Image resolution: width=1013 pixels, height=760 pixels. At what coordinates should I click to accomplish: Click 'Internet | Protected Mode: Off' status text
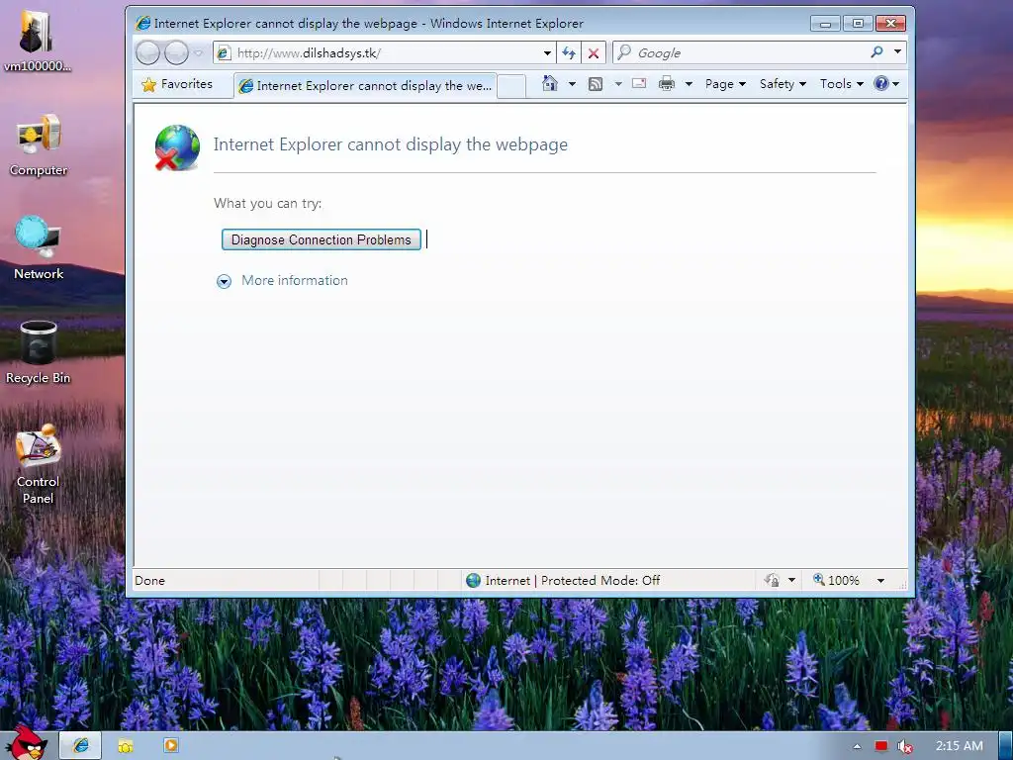(573, 580)
